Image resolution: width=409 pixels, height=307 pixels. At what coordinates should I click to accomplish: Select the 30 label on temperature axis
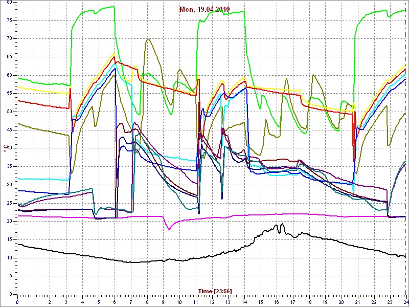point(9,185)
